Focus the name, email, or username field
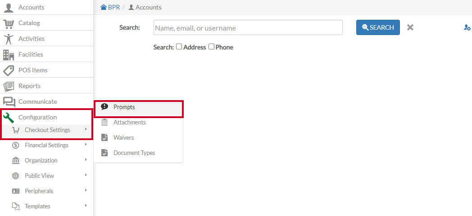472x216 pixels. (x=248, y=27)
